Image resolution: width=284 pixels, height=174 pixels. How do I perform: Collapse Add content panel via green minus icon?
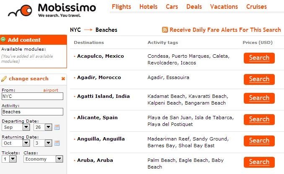(3, 39)
